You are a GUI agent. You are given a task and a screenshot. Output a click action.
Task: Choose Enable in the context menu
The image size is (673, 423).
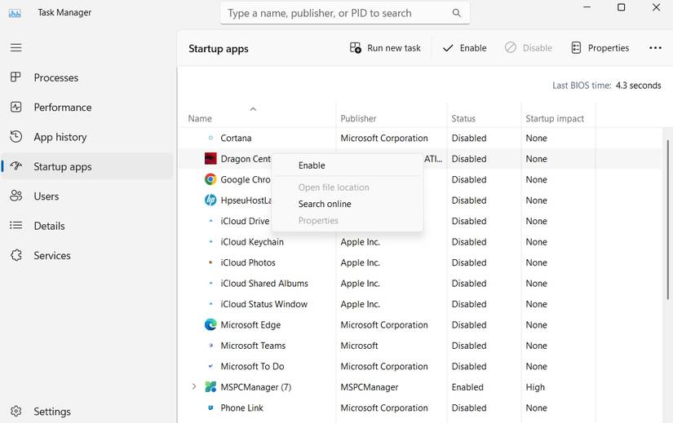pos(312,165)
